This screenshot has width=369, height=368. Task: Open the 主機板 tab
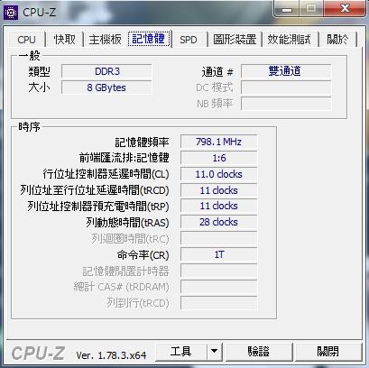[x=105, y=40]
